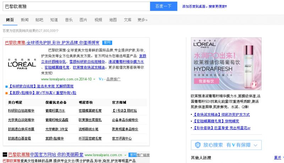284x163 pixels.
Task: Open 【科研致白祛斑】狙击未来斑 link
Action: (41, 86)
